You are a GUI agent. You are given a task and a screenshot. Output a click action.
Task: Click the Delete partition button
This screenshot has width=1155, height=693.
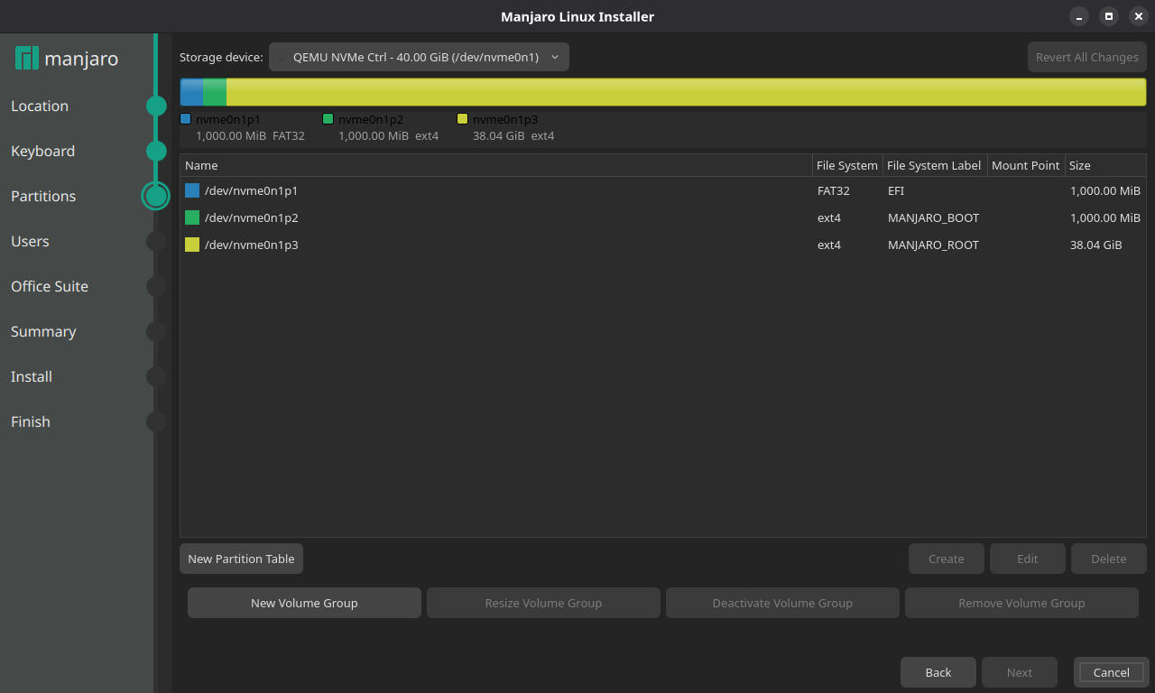[1109, 559]
